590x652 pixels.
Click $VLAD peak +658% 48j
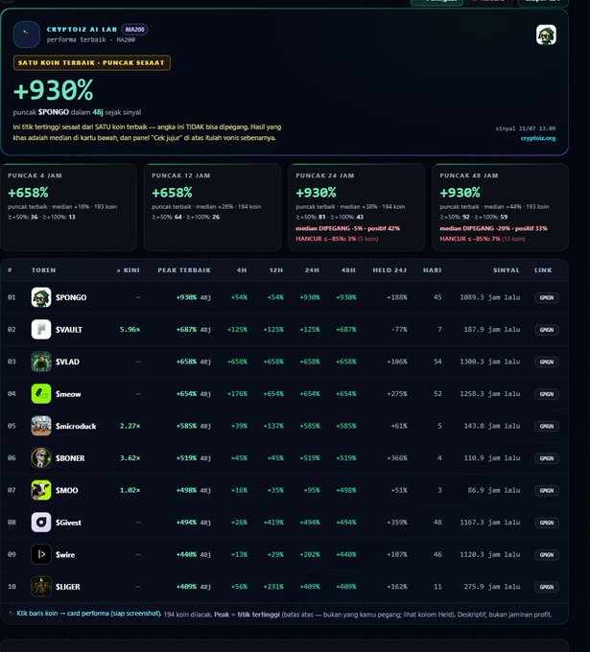(x=194, y=361)
